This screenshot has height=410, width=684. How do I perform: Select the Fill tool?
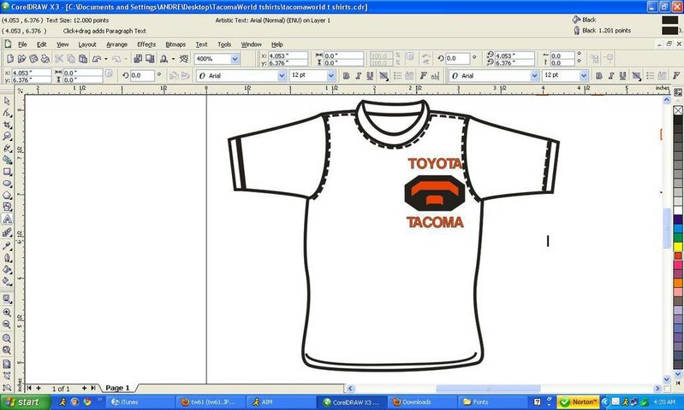(x=7, y=269)
